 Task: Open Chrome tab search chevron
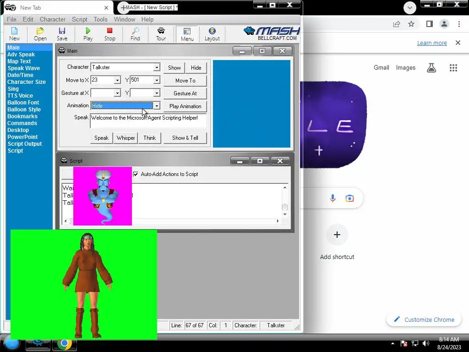point(410,7)
